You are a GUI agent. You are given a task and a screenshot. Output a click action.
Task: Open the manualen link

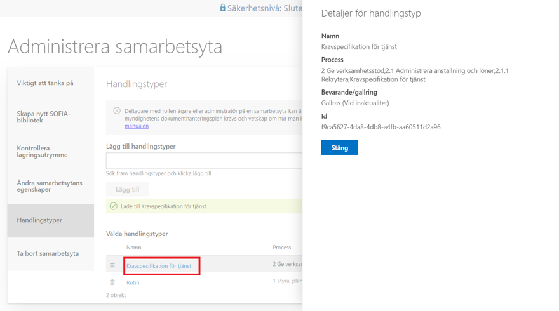[x=137, y=126]
